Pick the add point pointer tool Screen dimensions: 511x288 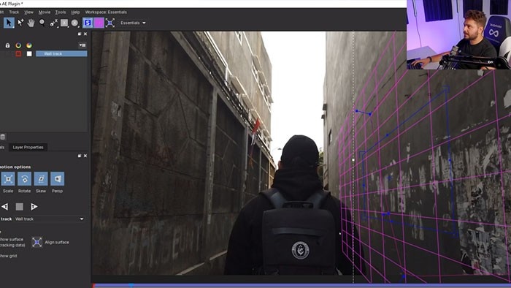pyautogui.click(x=20, y=23)
